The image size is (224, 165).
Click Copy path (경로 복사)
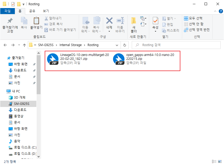click(54, 24)
